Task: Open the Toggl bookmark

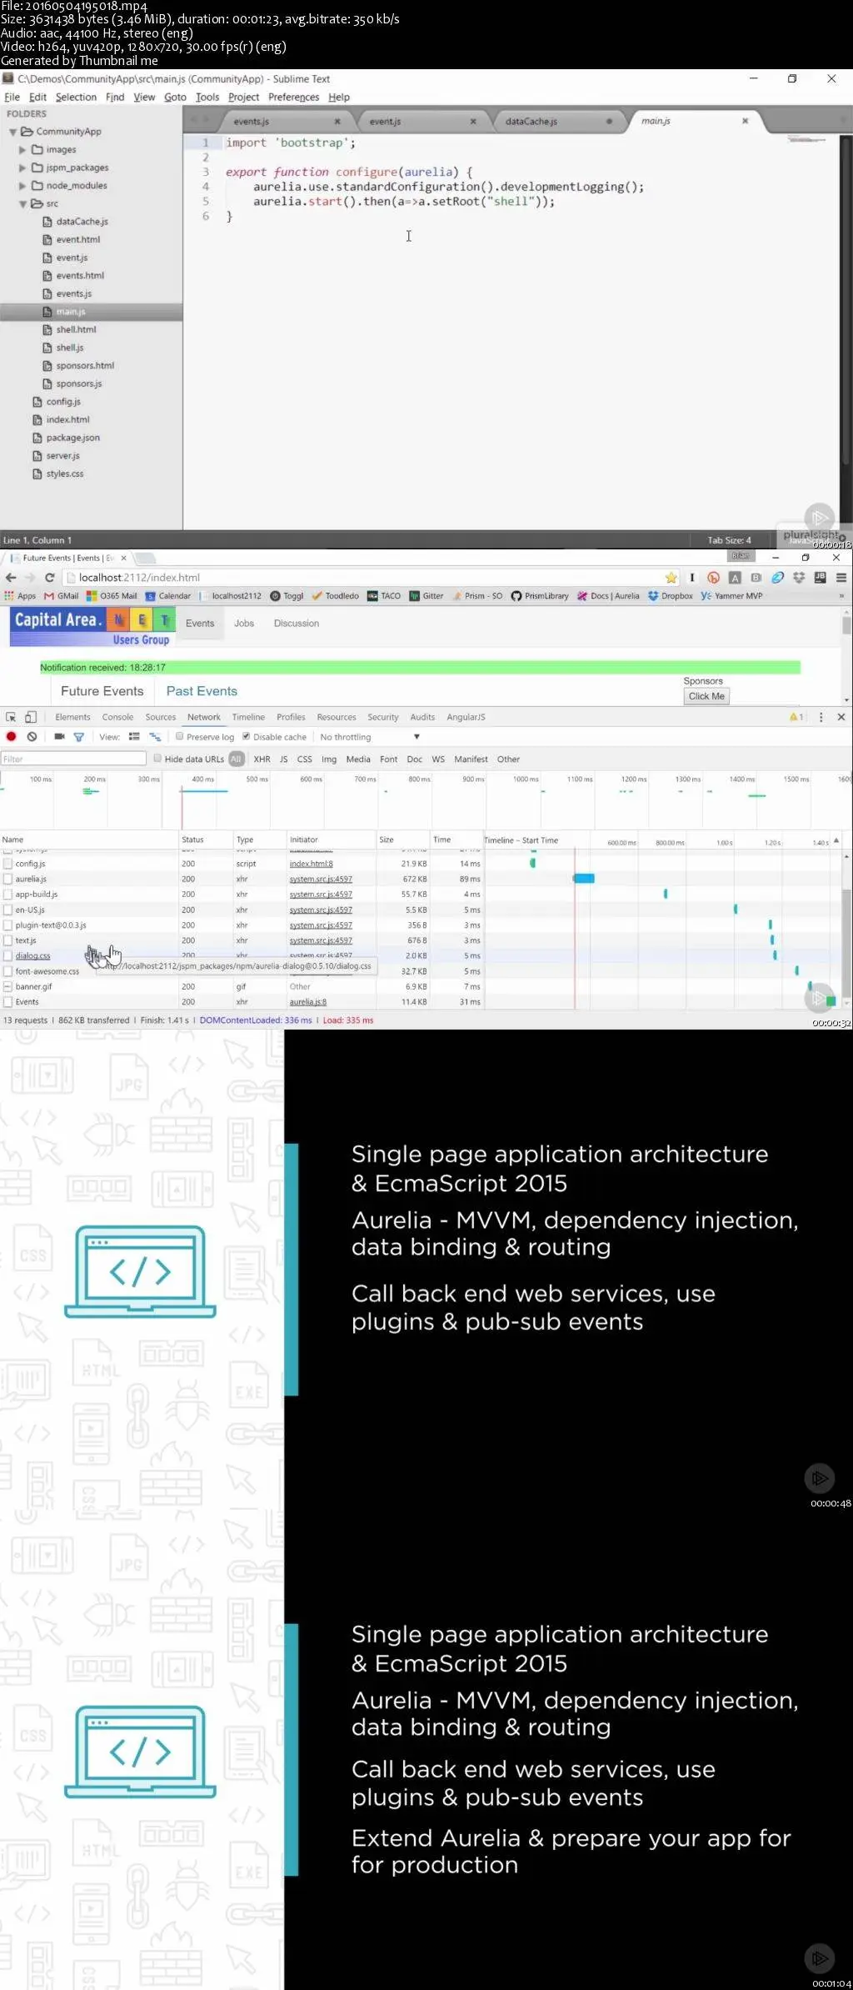Action: pyautogui.click(x=287, y=596)
